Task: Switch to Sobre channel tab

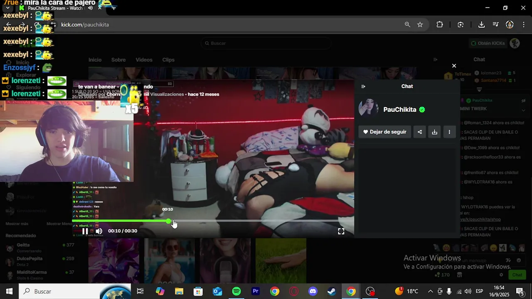Action: pos(118,60)
